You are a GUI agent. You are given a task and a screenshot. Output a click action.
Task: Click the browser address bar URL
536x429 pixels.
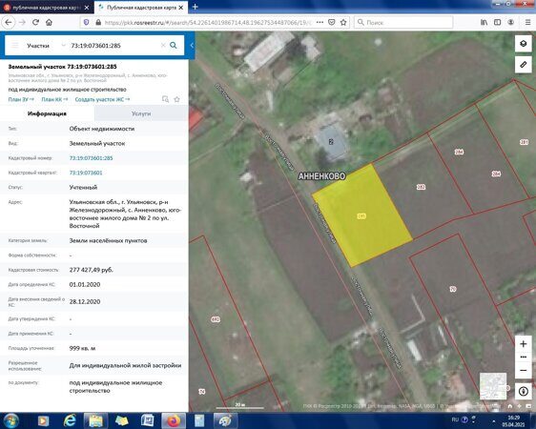(x=208, y=22)
